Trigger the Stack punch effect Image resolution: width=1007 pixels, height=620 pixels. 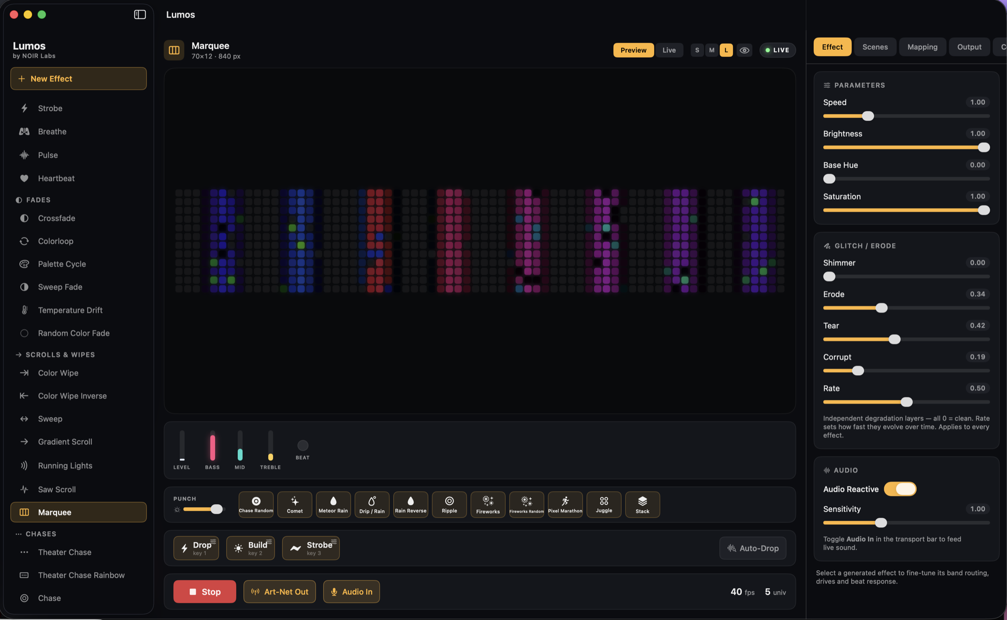point(642,504)
